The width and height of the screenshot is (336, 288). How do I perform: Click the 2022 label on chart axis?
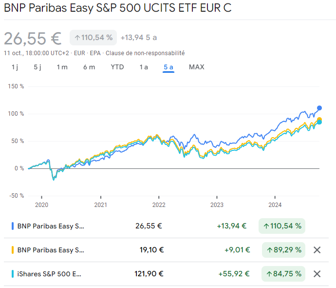(159, 205)
